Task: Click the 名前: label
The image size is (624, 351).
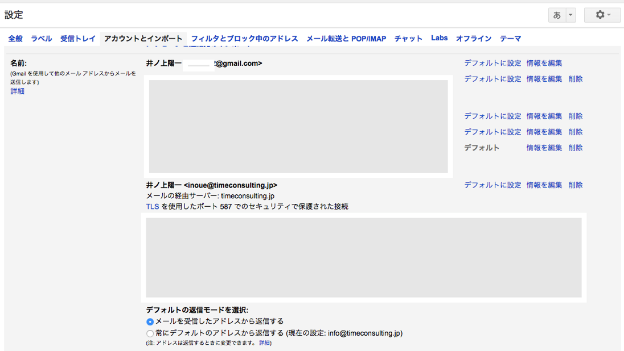Action: point(18,63)
